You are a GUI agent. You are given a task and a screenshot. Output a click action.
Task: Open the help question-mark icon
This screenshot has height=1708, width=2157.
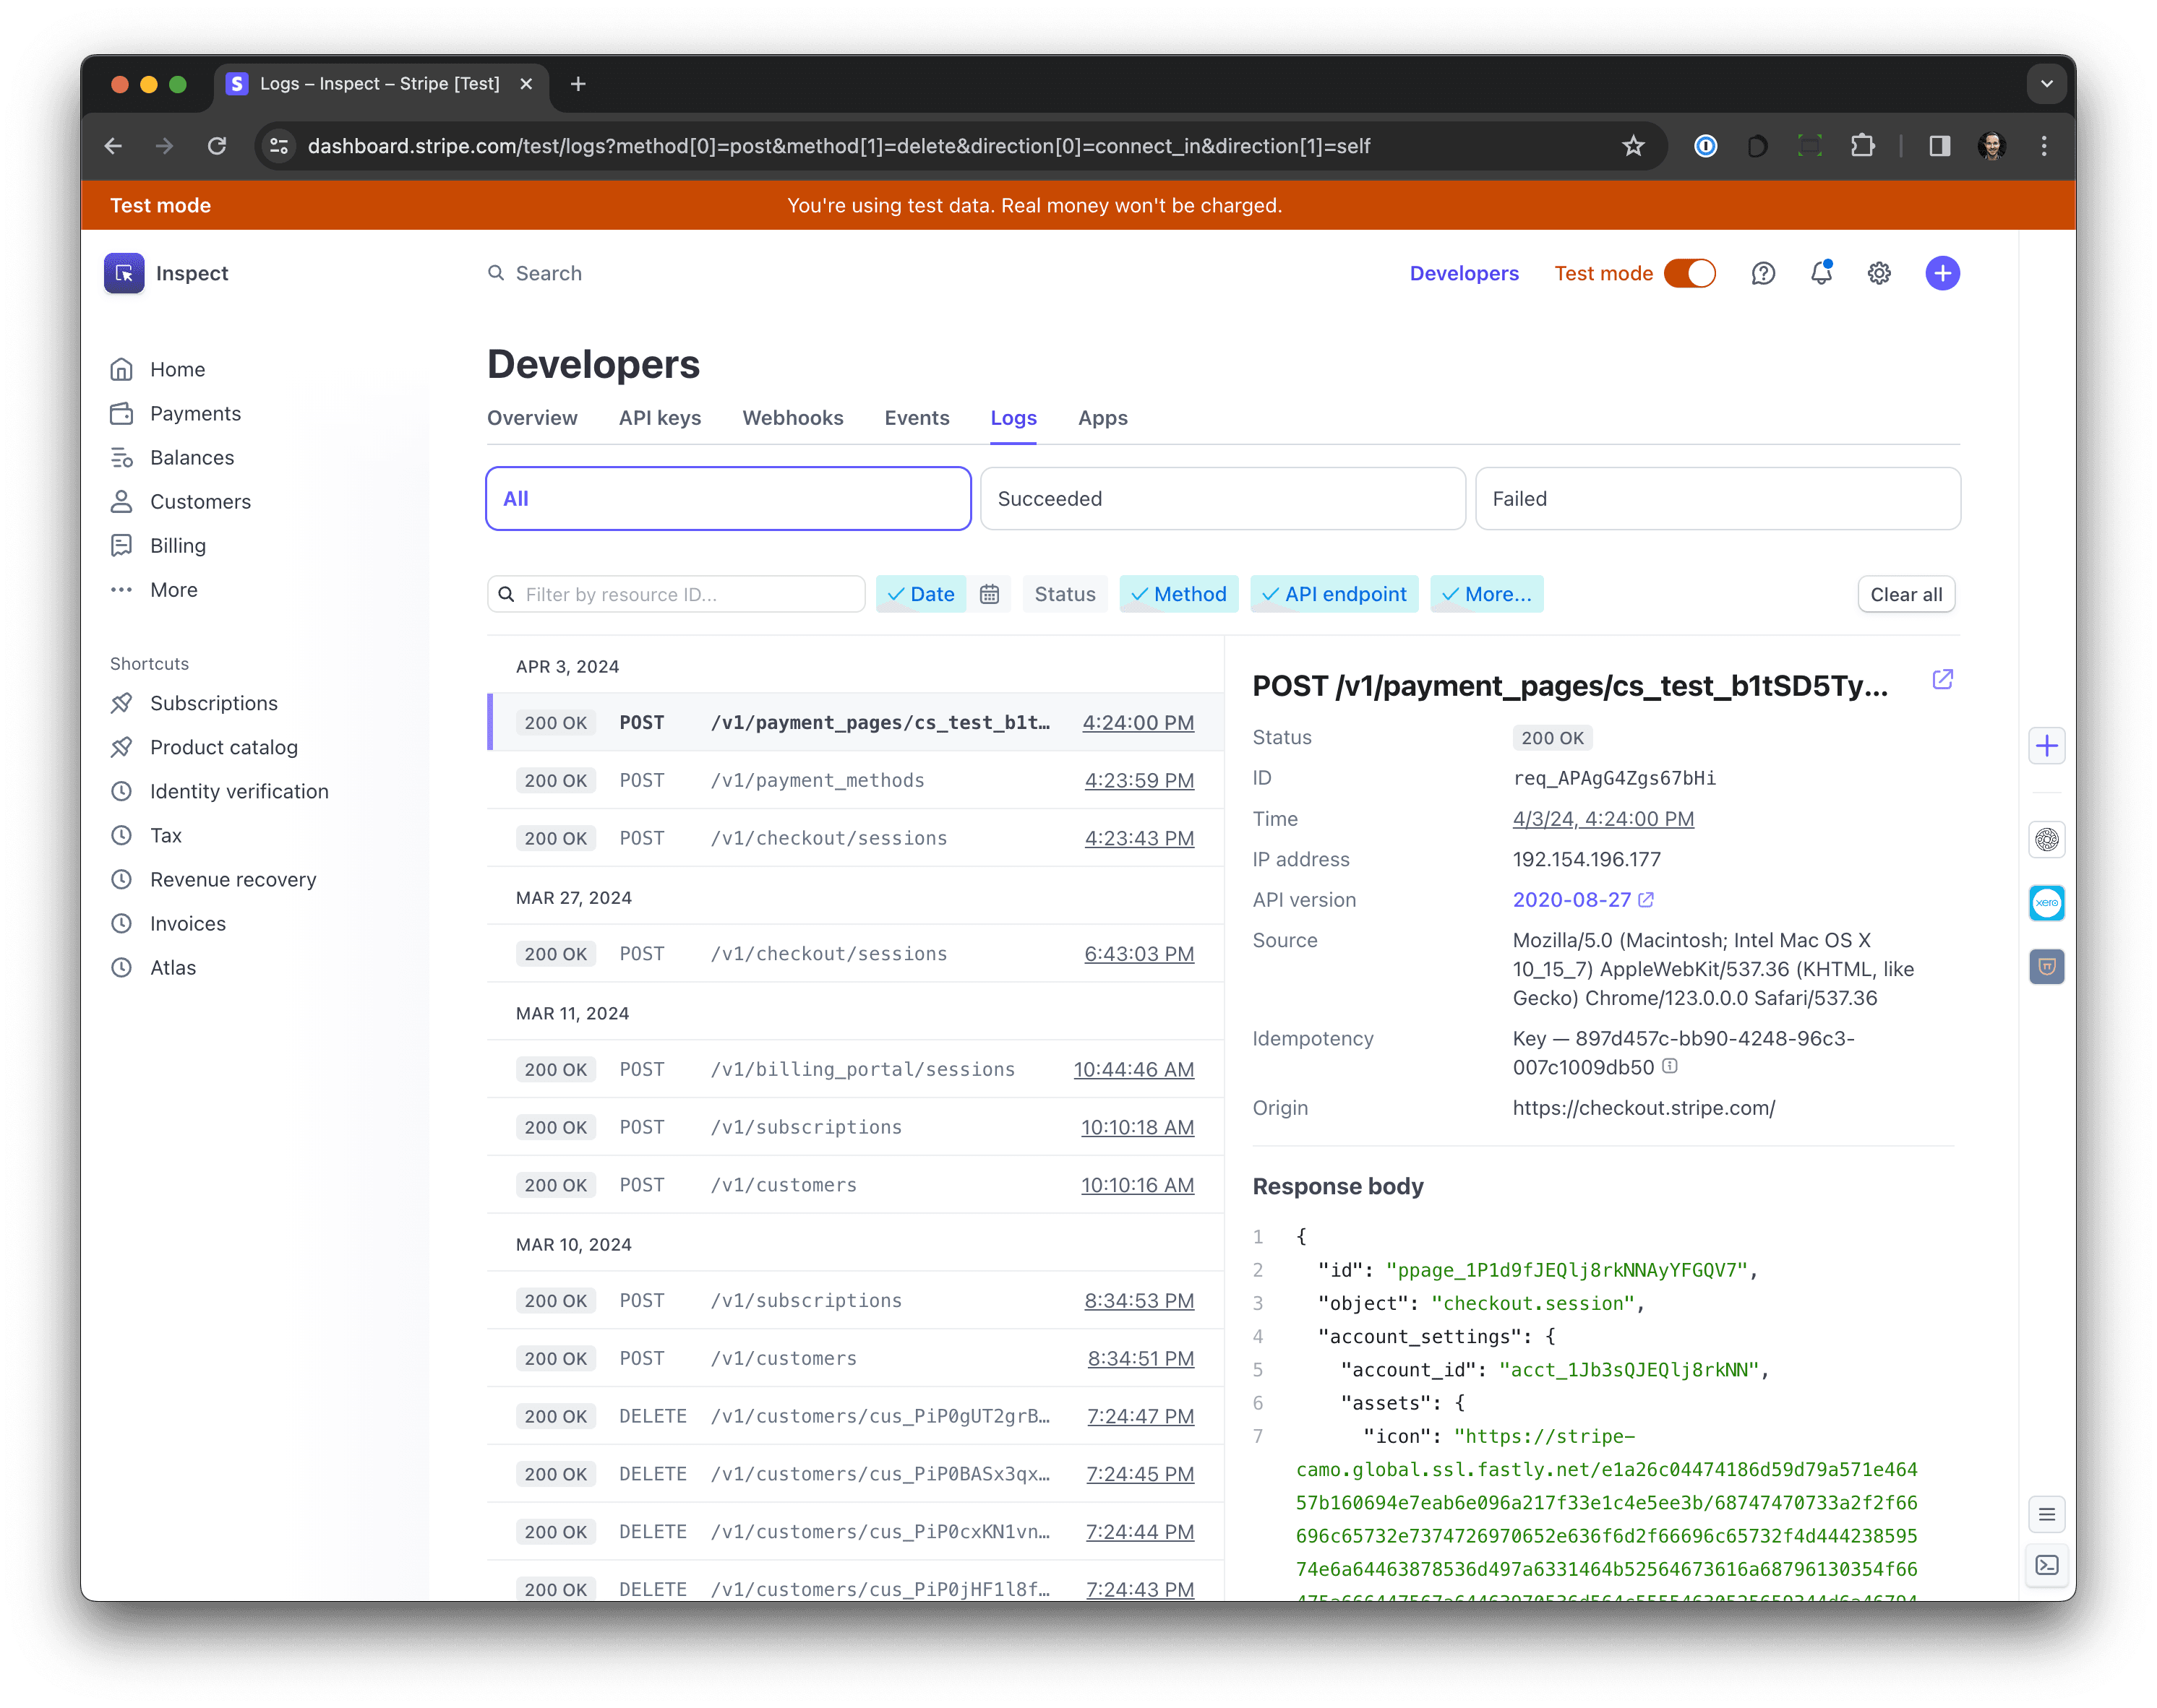1763,273
